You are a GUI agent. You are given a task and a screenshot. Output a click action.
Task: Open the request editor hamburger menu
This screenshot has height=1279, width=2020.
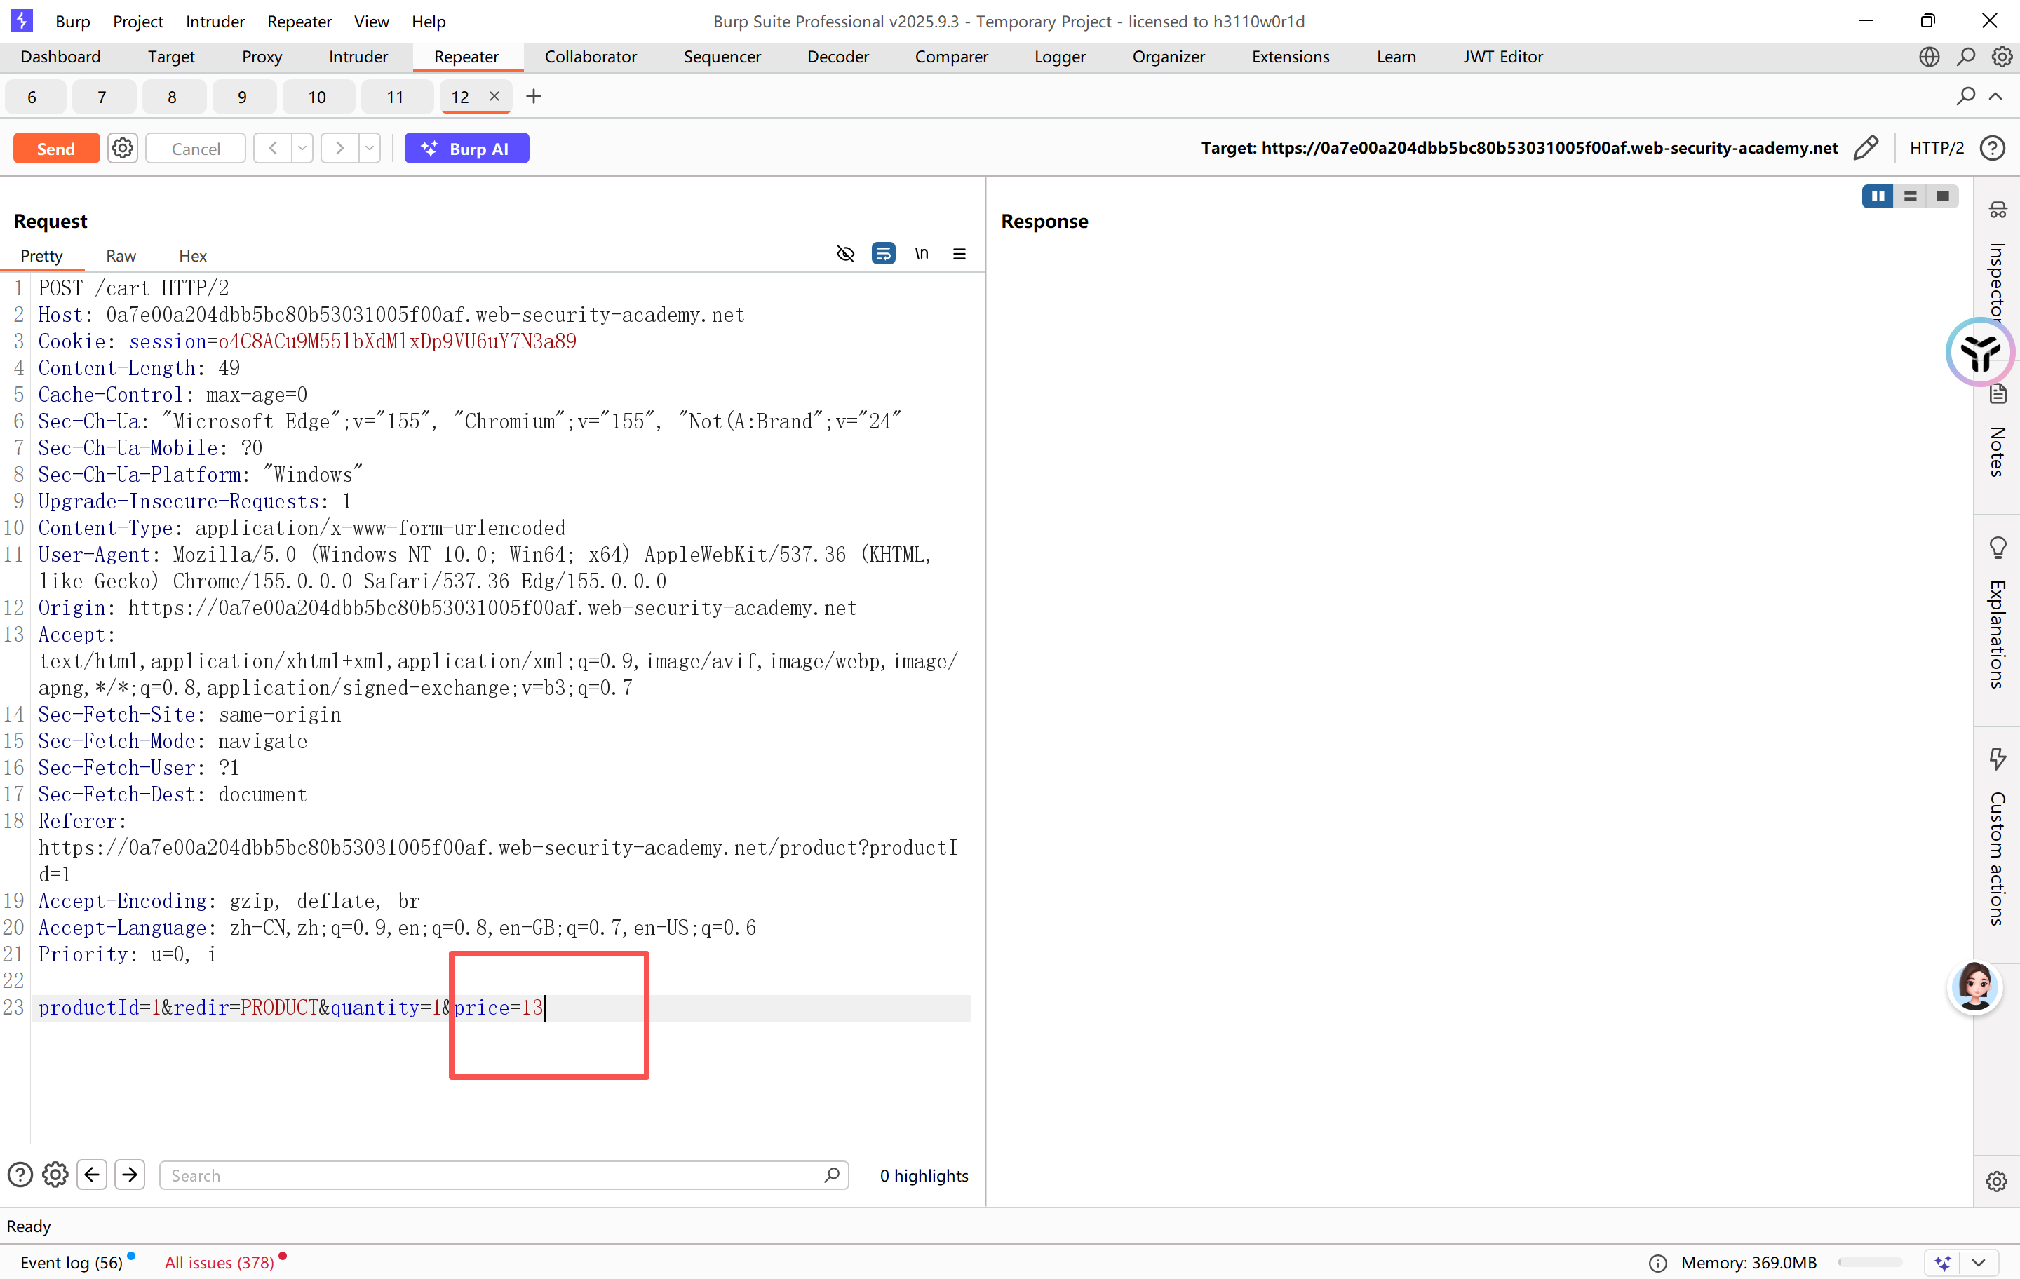tap(959, 253)
